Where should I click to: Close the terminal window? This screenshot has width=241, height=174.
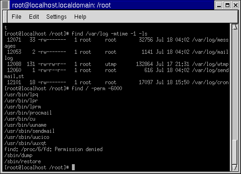coord(235,5)
